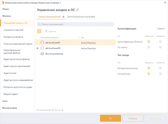This screenshot has height=124, width=168.
Task: Toggle Разрешить for Аутентификация Windows
Action: 149,42
